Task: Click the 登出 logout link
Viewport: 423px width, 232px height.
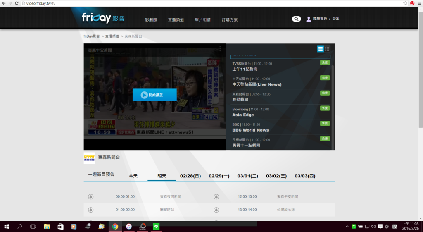Action: point(336,19)
